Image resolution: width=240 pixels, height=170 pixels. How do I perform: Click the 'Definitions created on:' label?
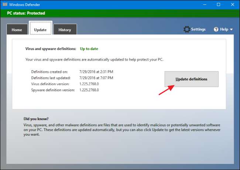click(x=49, y=72)
